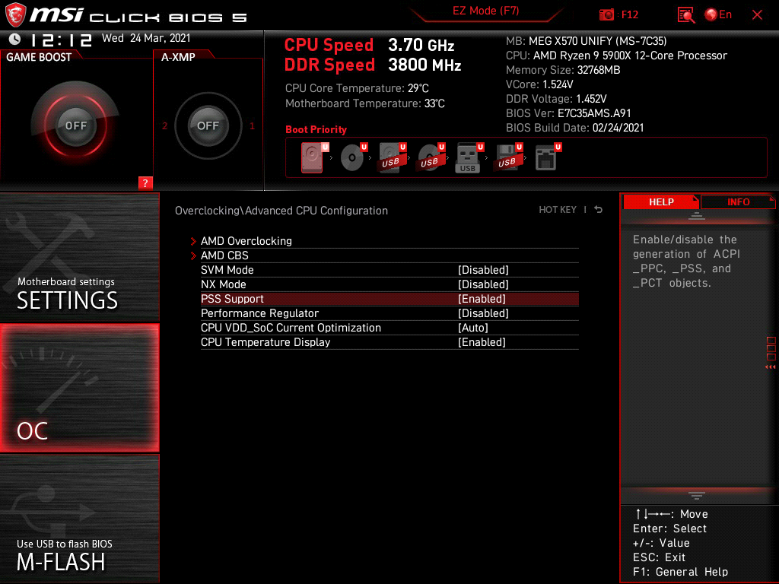Change CPU VDD_SoC Current Optimization Auto value
This screenshot has height=584, width=779.
point(473,327)
